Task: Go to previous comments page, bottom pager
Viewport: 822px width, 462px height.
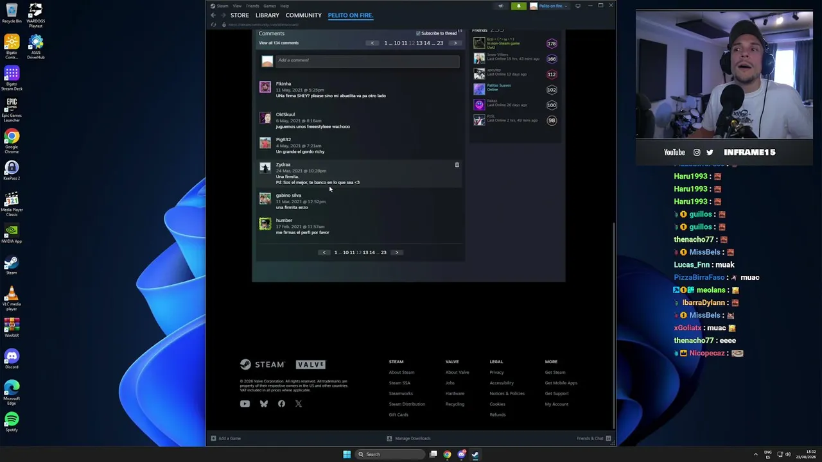Action: point(324,252)
